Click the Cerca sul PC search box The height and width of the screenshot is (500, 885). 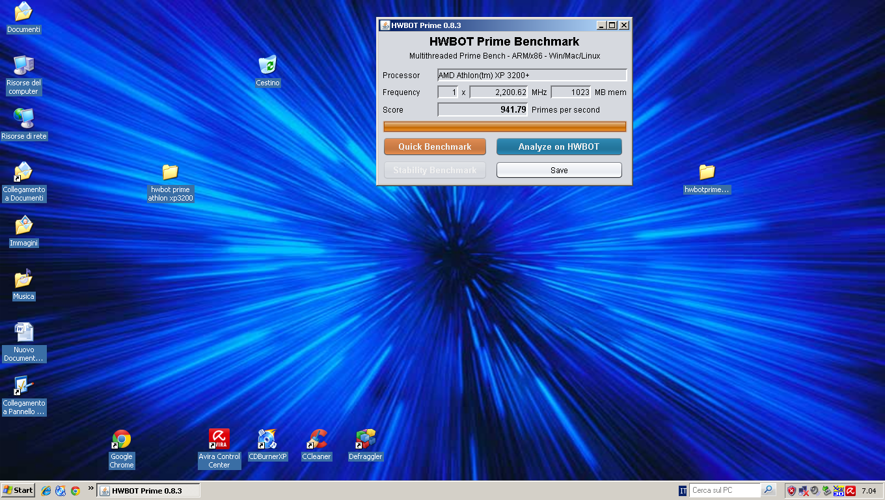(x=725, y=490)
